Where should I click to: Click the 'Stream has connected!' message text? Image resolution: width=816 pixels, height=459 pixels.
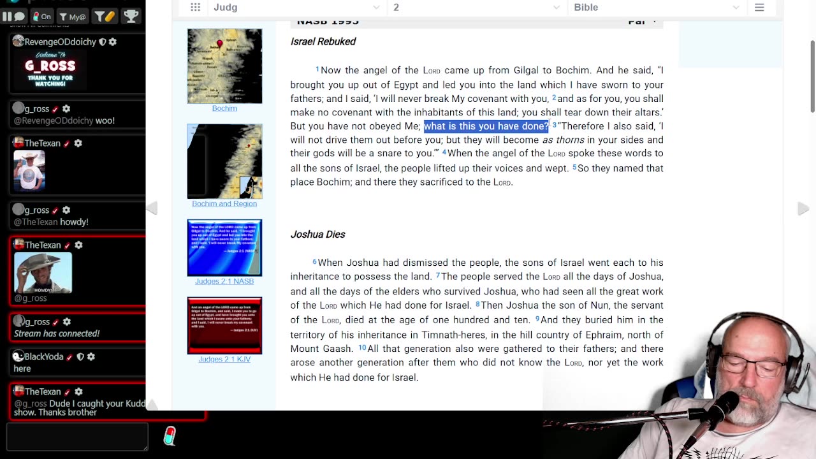pos(57,333)
